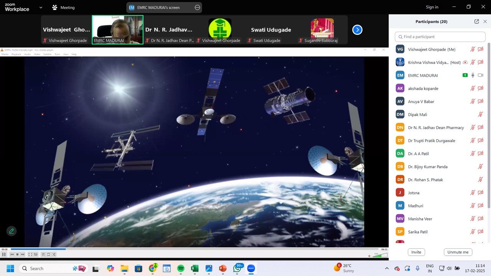Toggle microphone for Vishwajeet Ghorpade (Me)
This screenshot has width=491, height=276.
click(473, 49)
